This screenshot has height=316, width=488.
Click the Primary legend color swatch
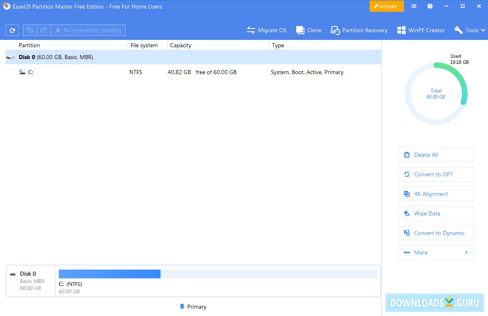pos(182,306)
